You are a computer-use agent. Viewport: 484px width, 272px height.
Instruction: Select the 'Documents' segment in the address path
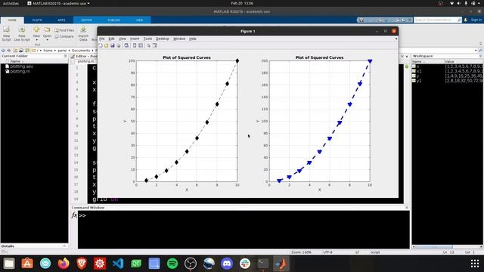pos(81,51)
